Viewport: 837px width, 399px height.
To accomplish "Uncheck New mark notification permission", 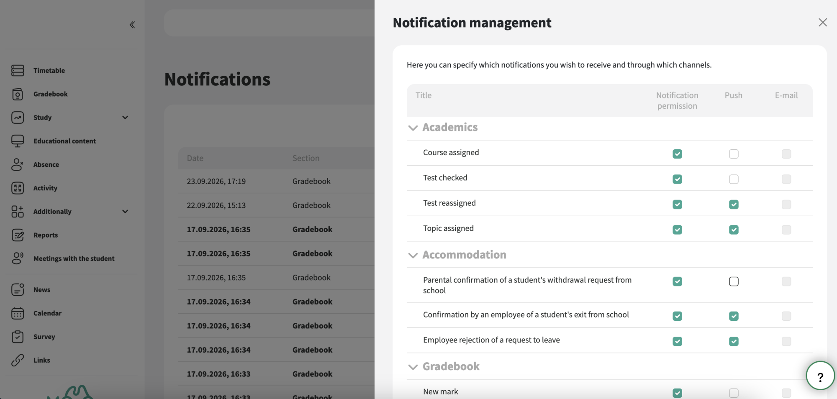I will (677, 393).
